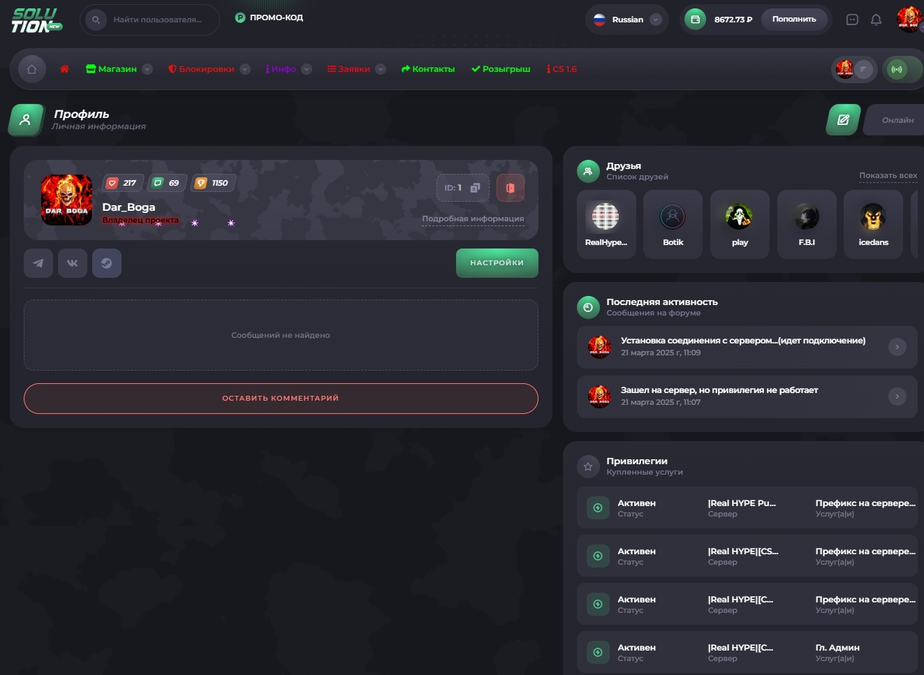Click the green edit pencil icon near Онлайн
The height and width of the screenshot is (675, 924).
842,119
